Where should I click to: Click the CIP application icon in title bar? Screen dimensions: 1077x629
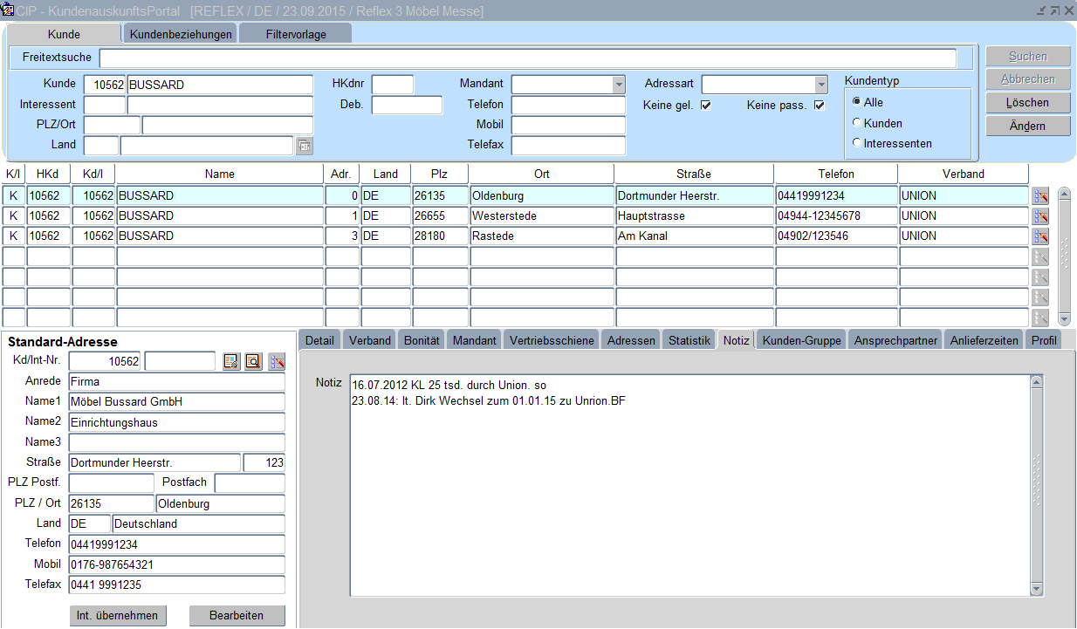(8, 10)
